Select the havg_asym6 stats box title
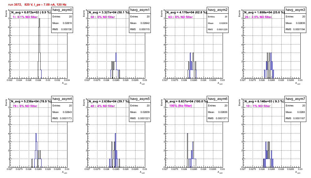The width and height of the screenshot is (311, 178). click(218, 99)
